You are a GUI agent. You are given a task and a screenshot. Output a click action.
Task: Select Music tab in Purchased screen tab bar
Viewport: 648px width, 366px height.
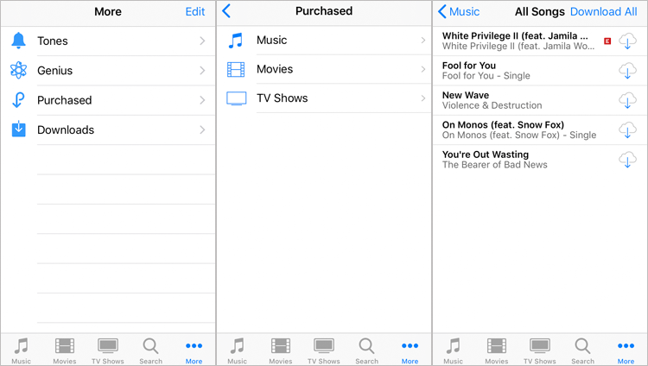point(238,351)
